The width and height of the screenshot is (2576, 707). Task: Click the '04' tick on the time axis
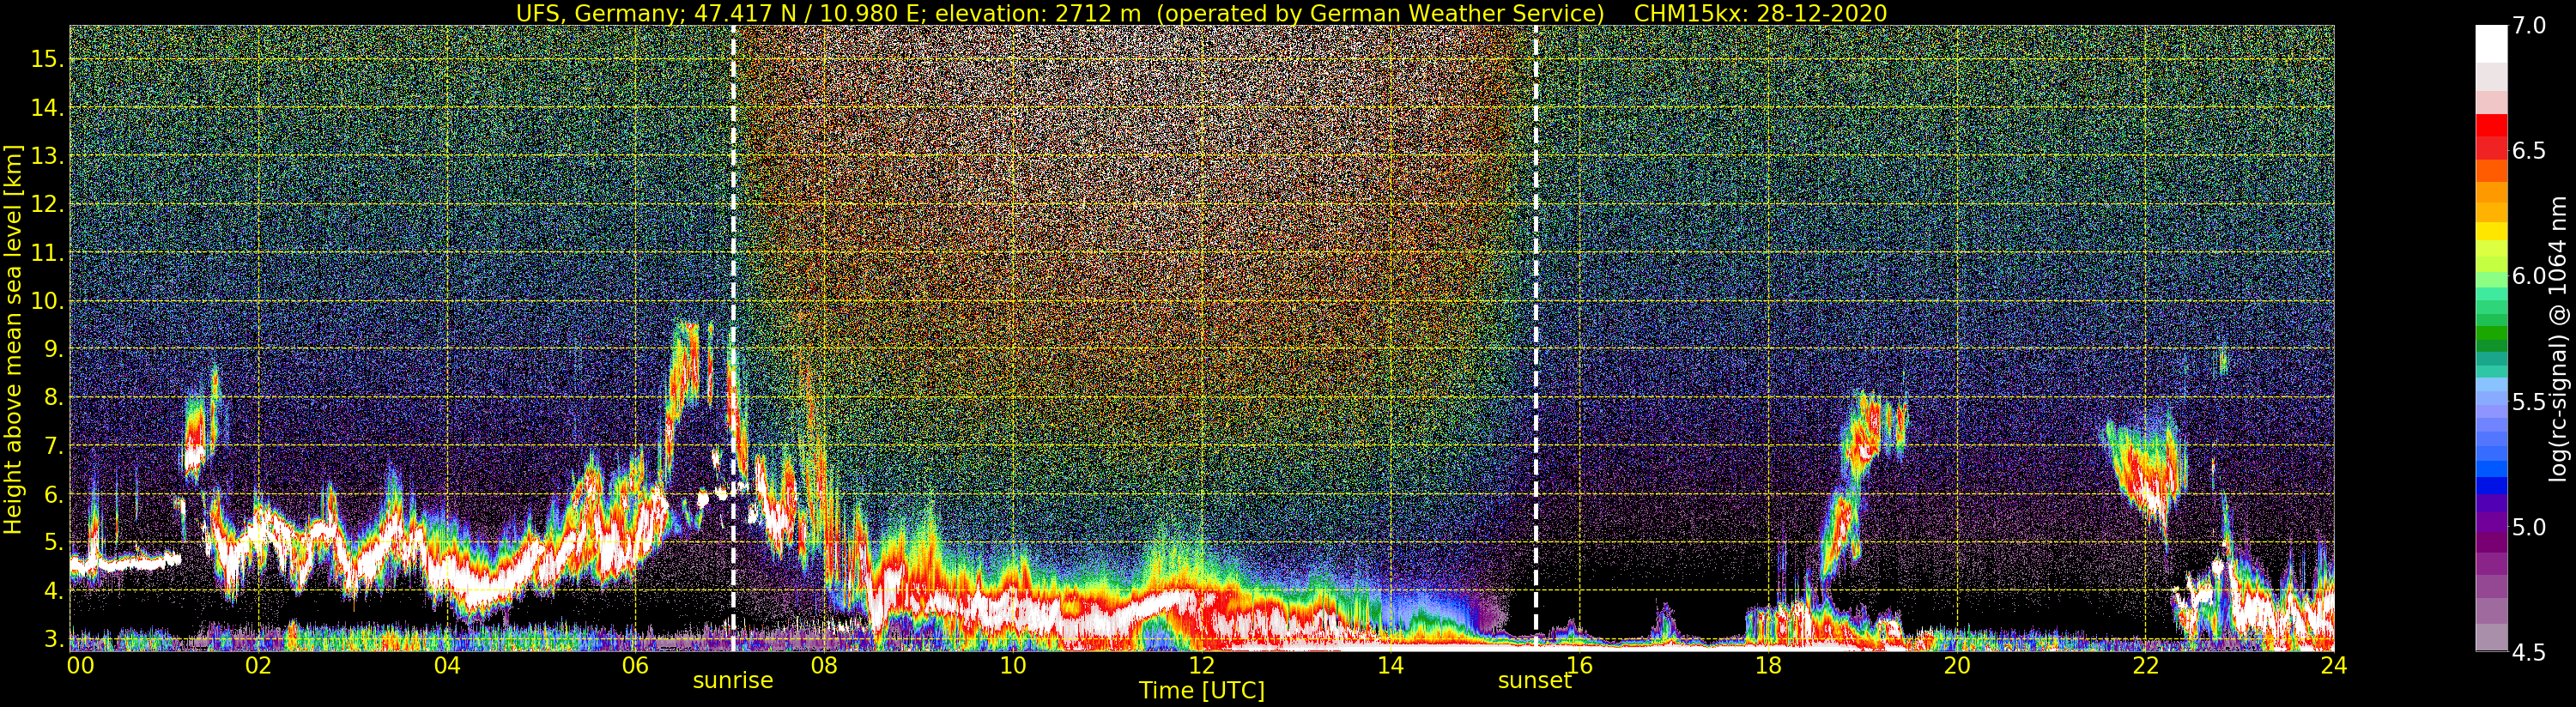click(x=447, y=665)
